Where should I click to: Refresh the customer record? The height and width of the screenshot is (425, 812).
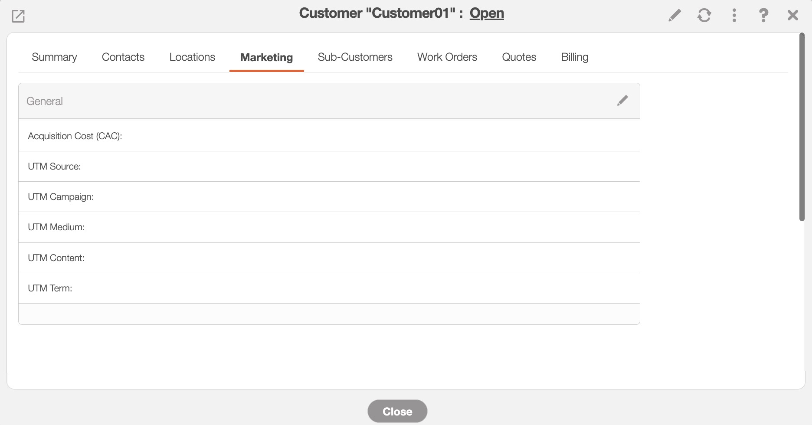(704, 16)
